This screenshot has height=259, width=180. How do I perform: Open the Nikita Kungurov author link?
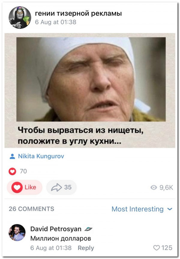[x=41, y=156]
